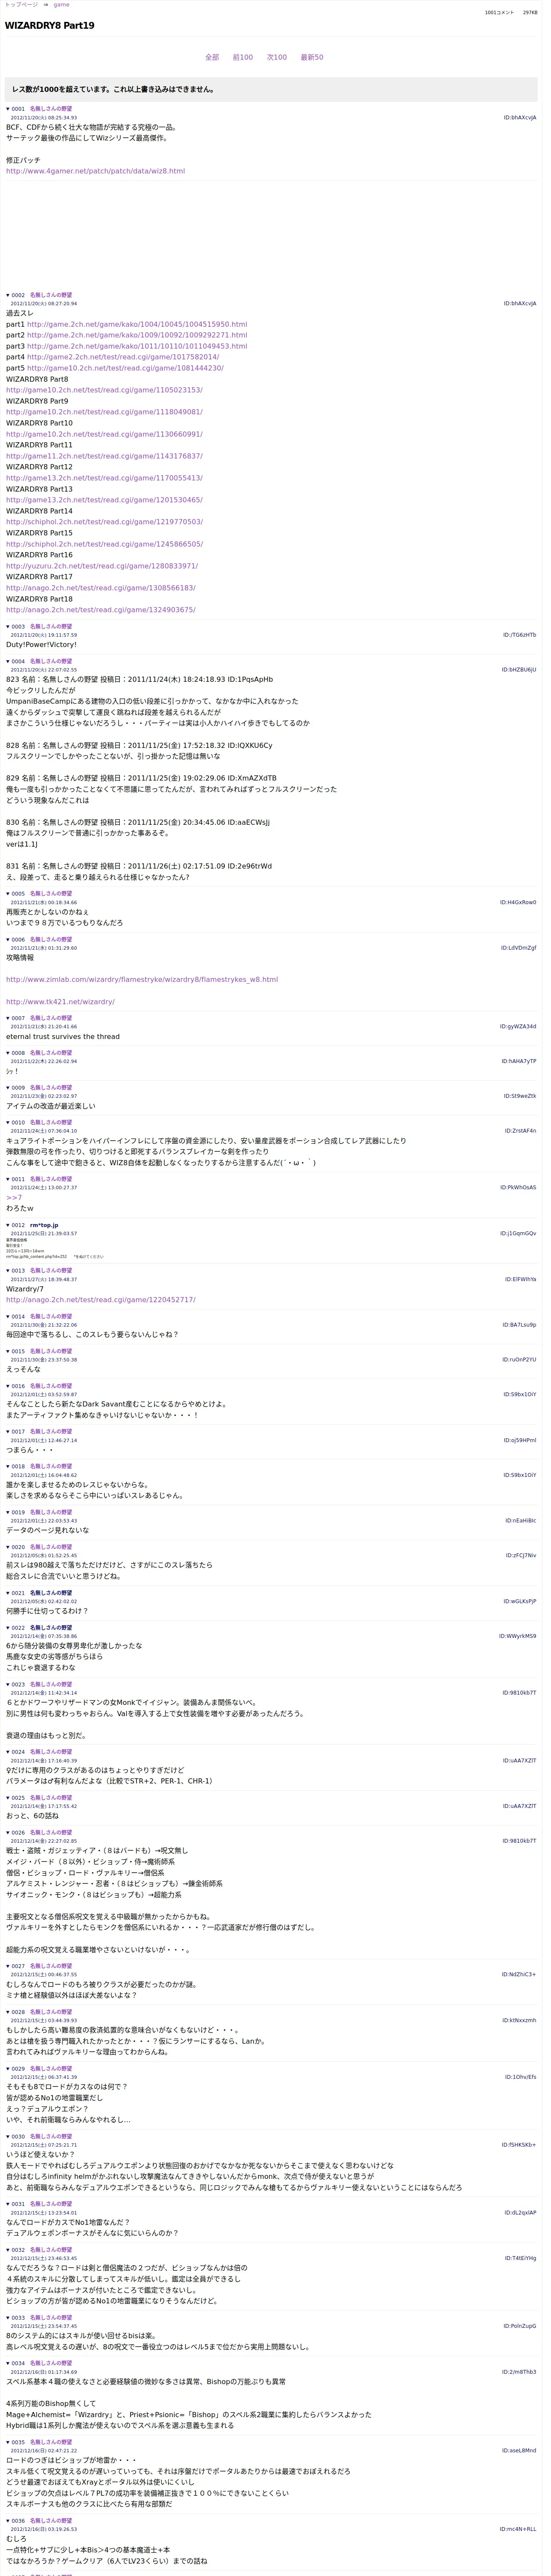Open Part14 schiphol link ending 1219770503

tap(104, 522)
